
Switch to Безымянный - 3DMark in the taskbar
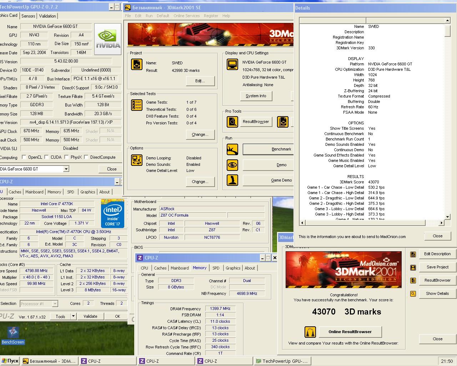point(49,361)
